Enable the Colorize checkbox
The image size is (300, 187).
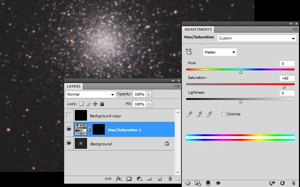point(223,114)
